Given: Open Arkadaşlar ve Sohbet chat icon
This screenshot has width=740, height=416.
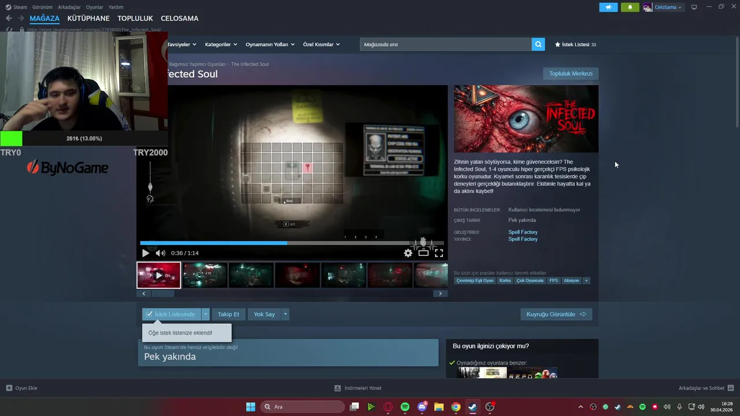Looking at the screenshot, I should [731, 388].
